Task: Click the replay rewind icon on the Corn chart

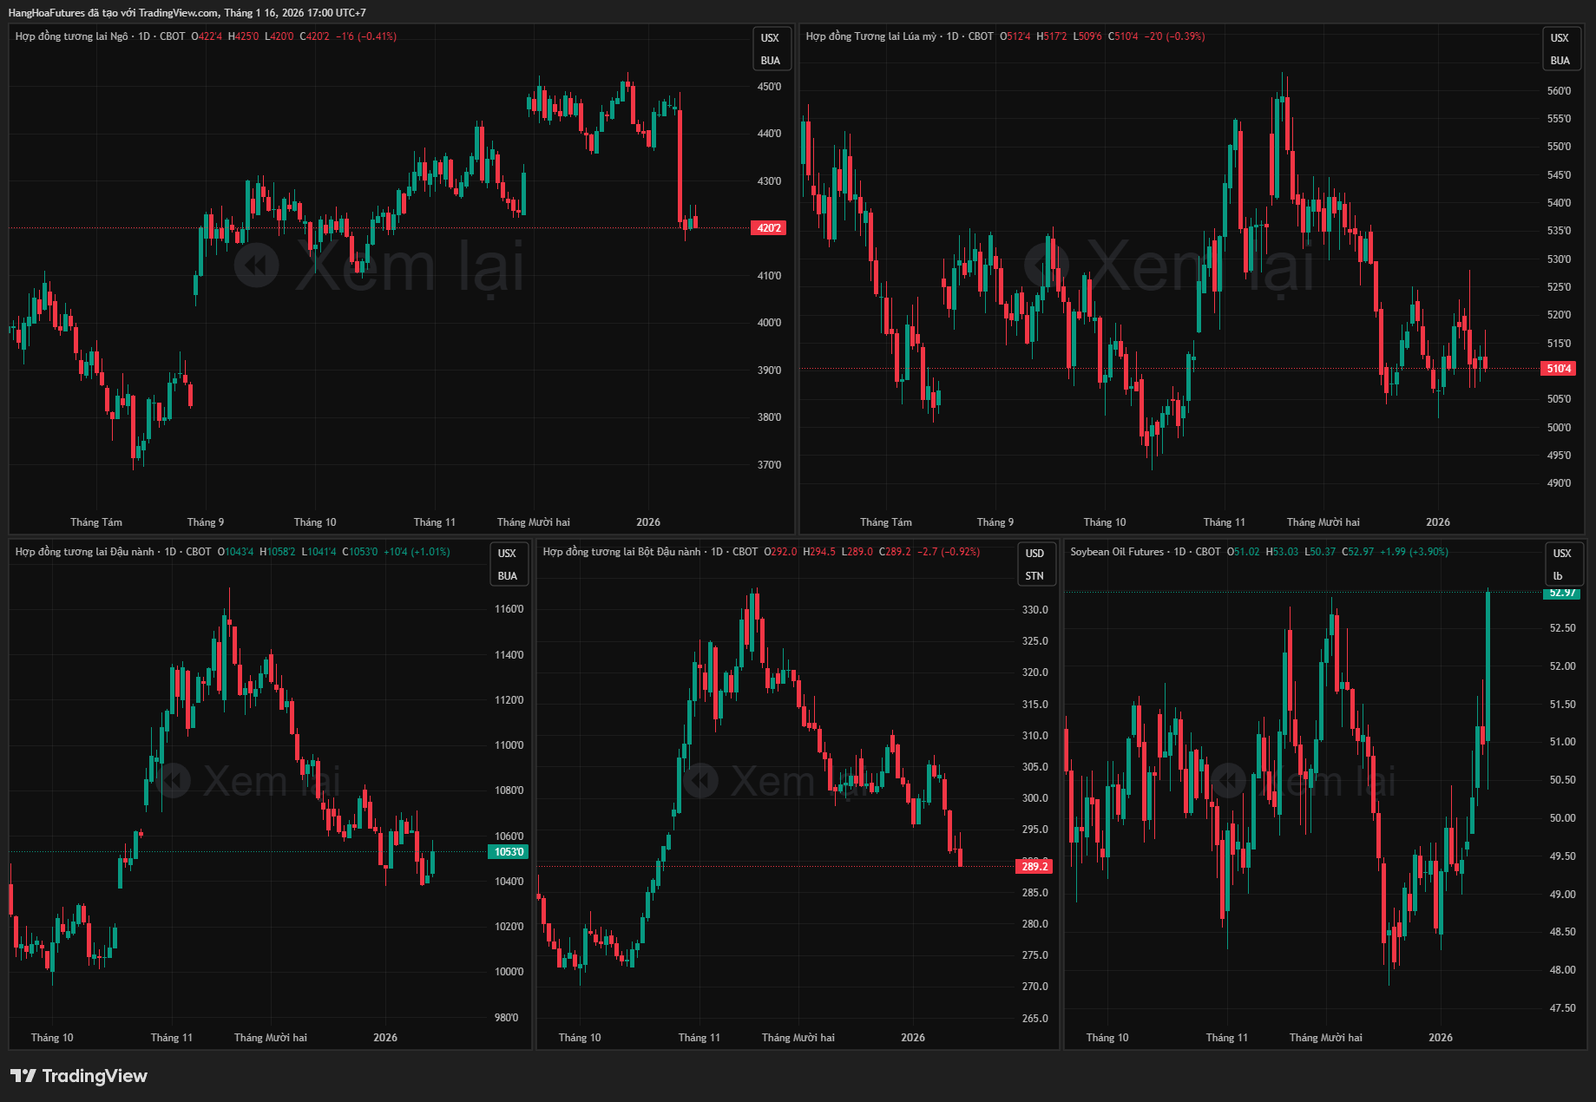Action: click(257, 266)
